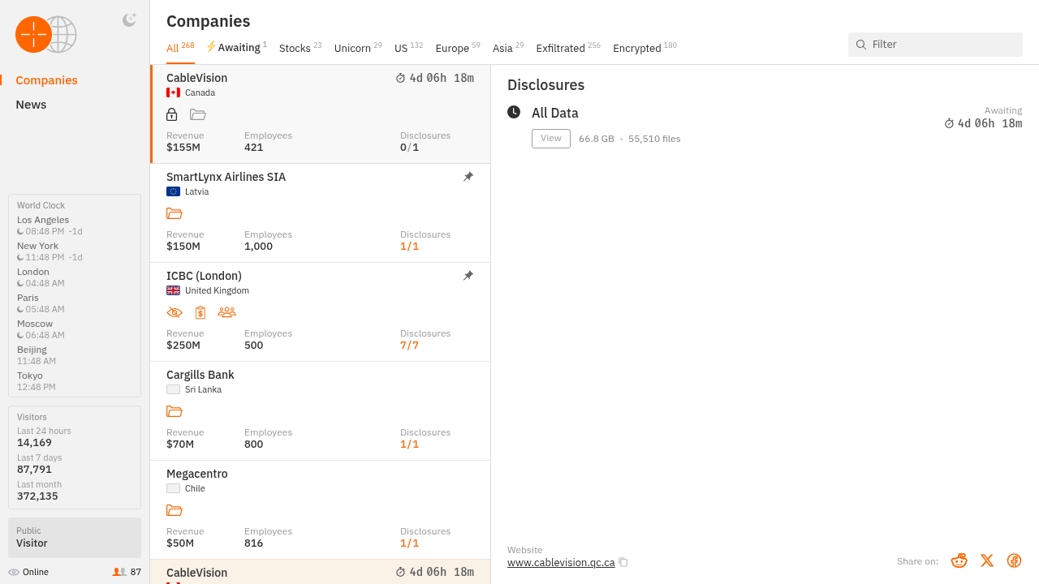The height and width of the screenshot is (584, 1039).
Task: Open the News section
Action: [x=31, y=105]
